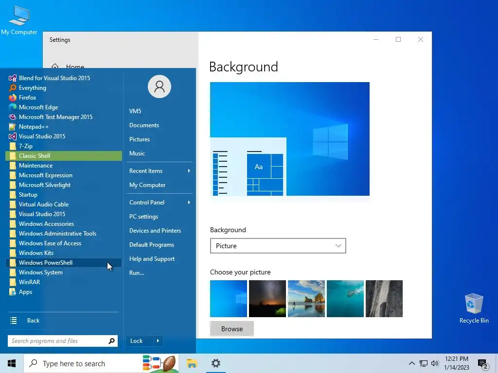Viewport: 498px width, 373px height.
Task: Choose the beach rocks wallpaper thumbnail
Action: (x=306, y=299)
